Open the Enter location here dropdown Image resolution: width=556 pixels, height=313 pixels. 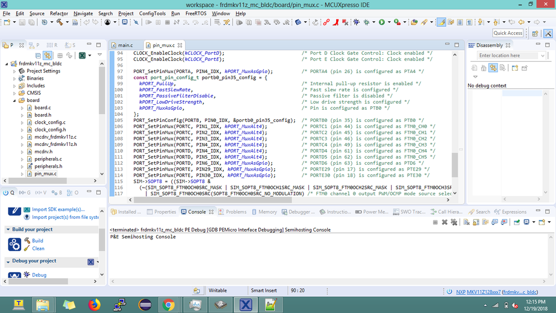pyautogui.click(x=542, y=56)
